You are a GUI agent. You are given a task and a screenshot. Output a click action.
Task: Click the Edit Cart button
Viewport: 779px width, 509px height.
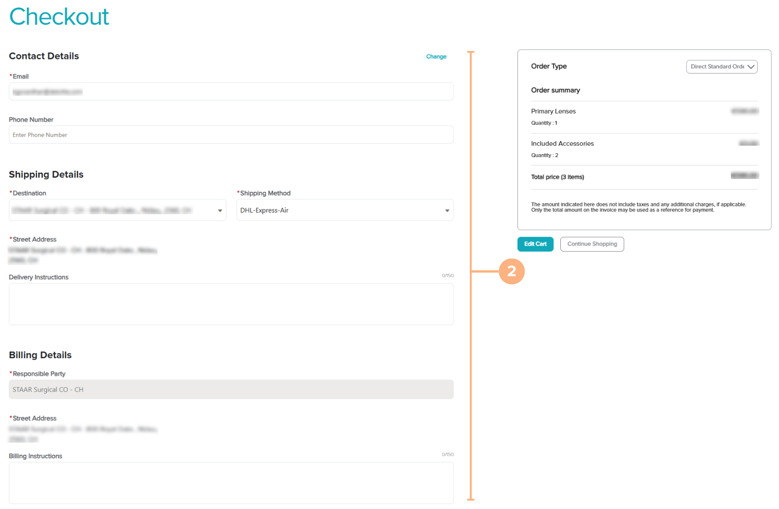click(535, 244)
